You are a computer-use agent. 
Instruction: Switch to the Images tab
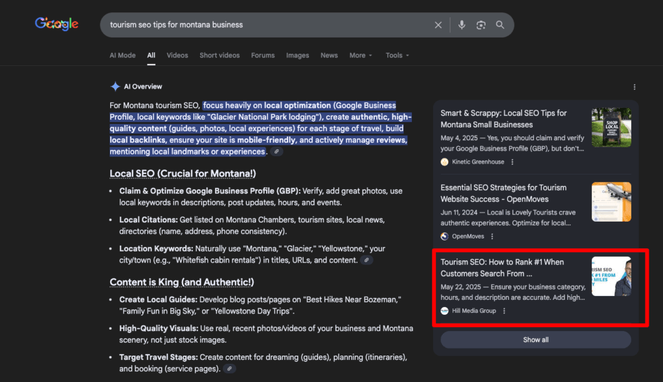[x=297, y=56]
